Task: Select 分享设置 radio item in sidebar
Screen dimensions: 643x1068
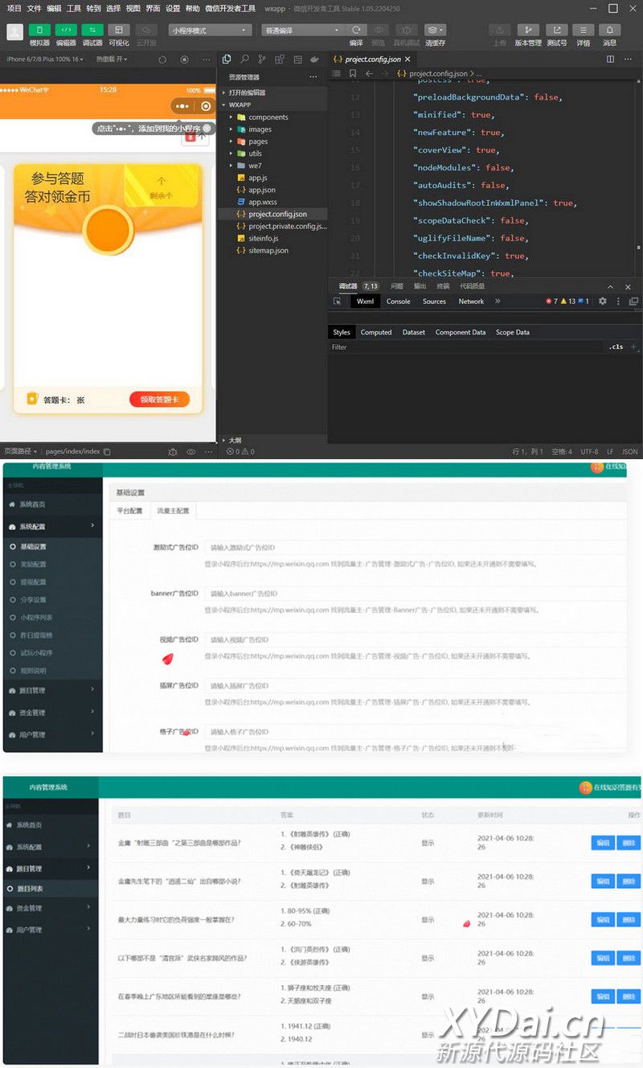Action: [33, 600]
